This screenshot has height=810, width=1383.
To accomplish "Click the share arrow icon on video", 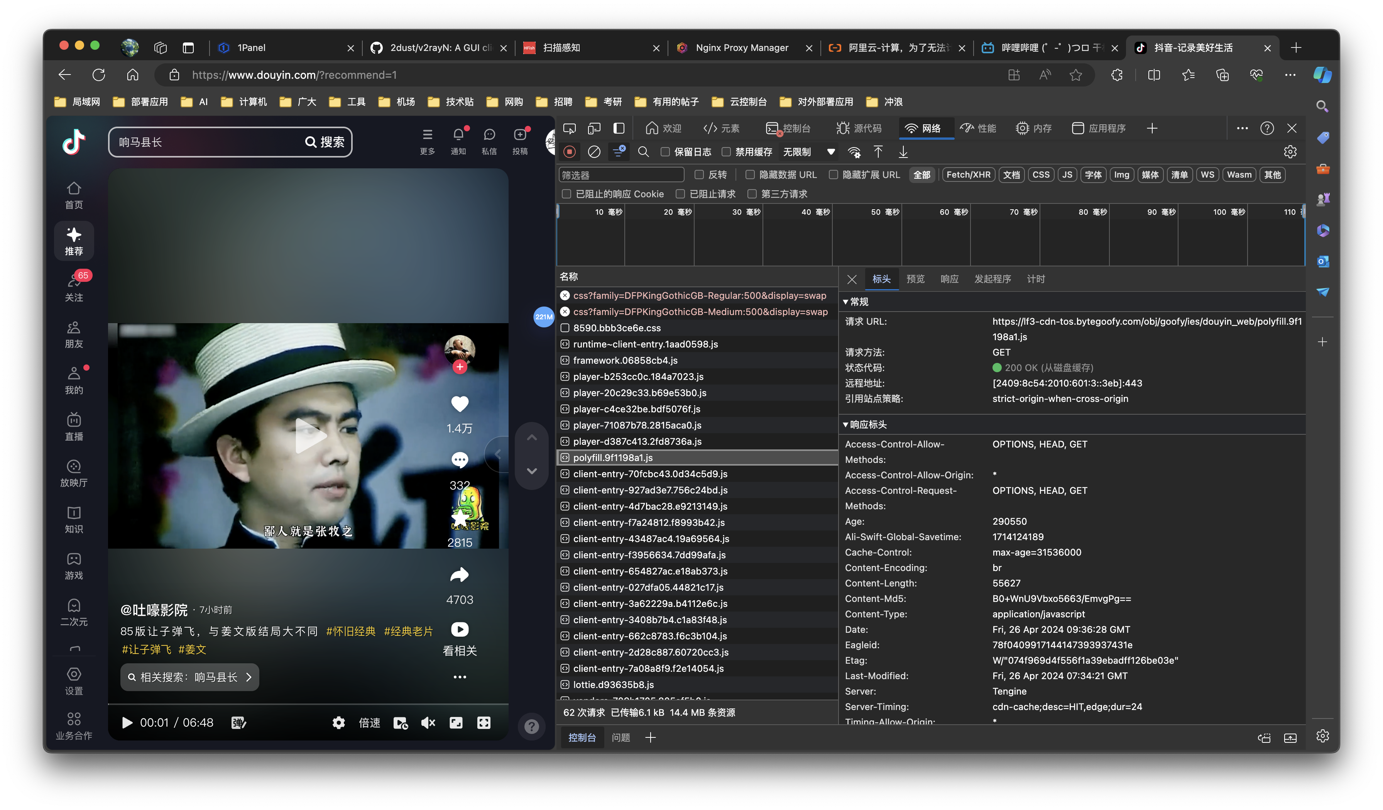I will [459, 575].
